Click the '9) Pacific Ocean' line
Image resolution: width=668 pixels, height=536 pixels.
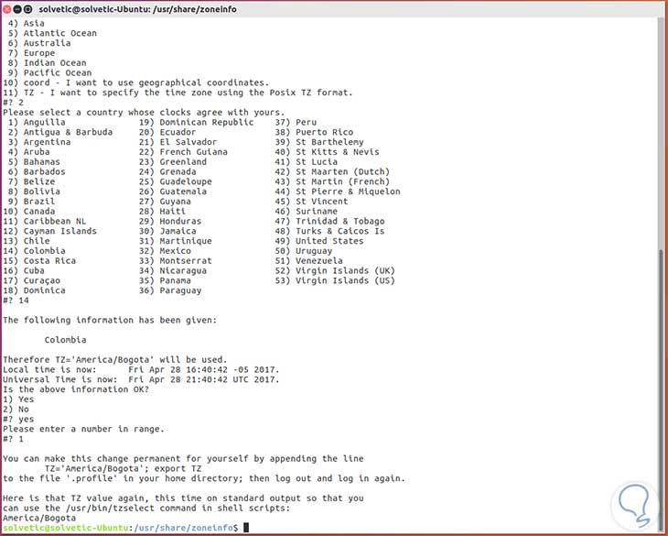(49, 73)
